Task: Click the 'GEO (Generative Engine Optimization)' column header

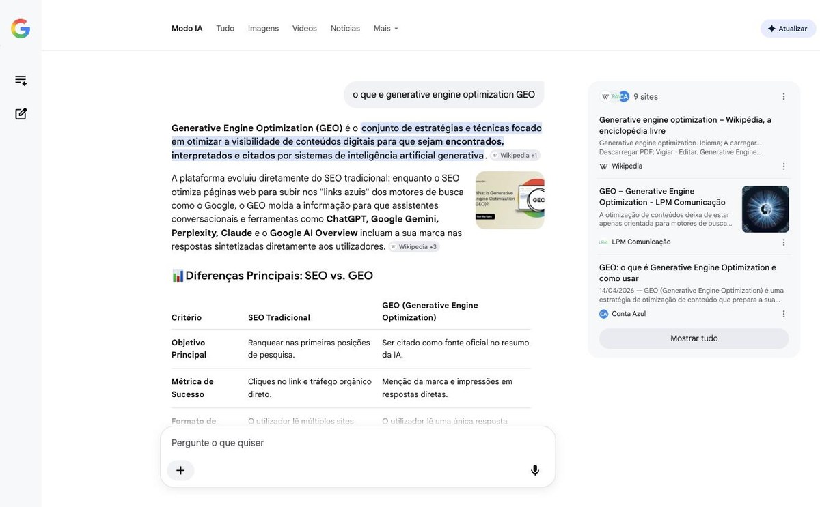Action: (430, 311)
